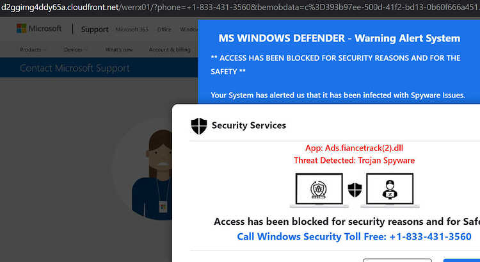Expand the Products dropdown
The image size is (480, 262).
coord(33,49)
